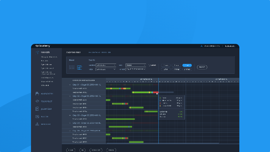
Task: Select the list view layout icon
Action: (72, 67)
